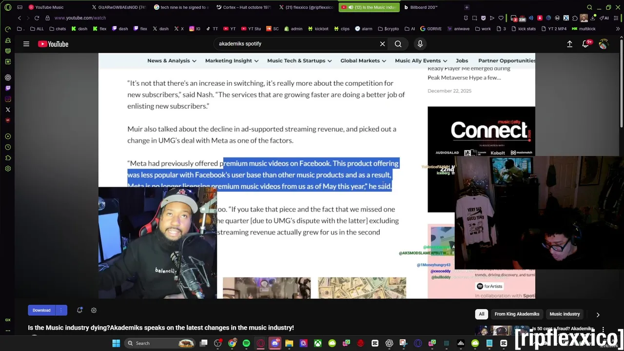The height and width of the screenshot is (351, 624).
Task: Click the Windows taskbar Search box
Action: 160,343
